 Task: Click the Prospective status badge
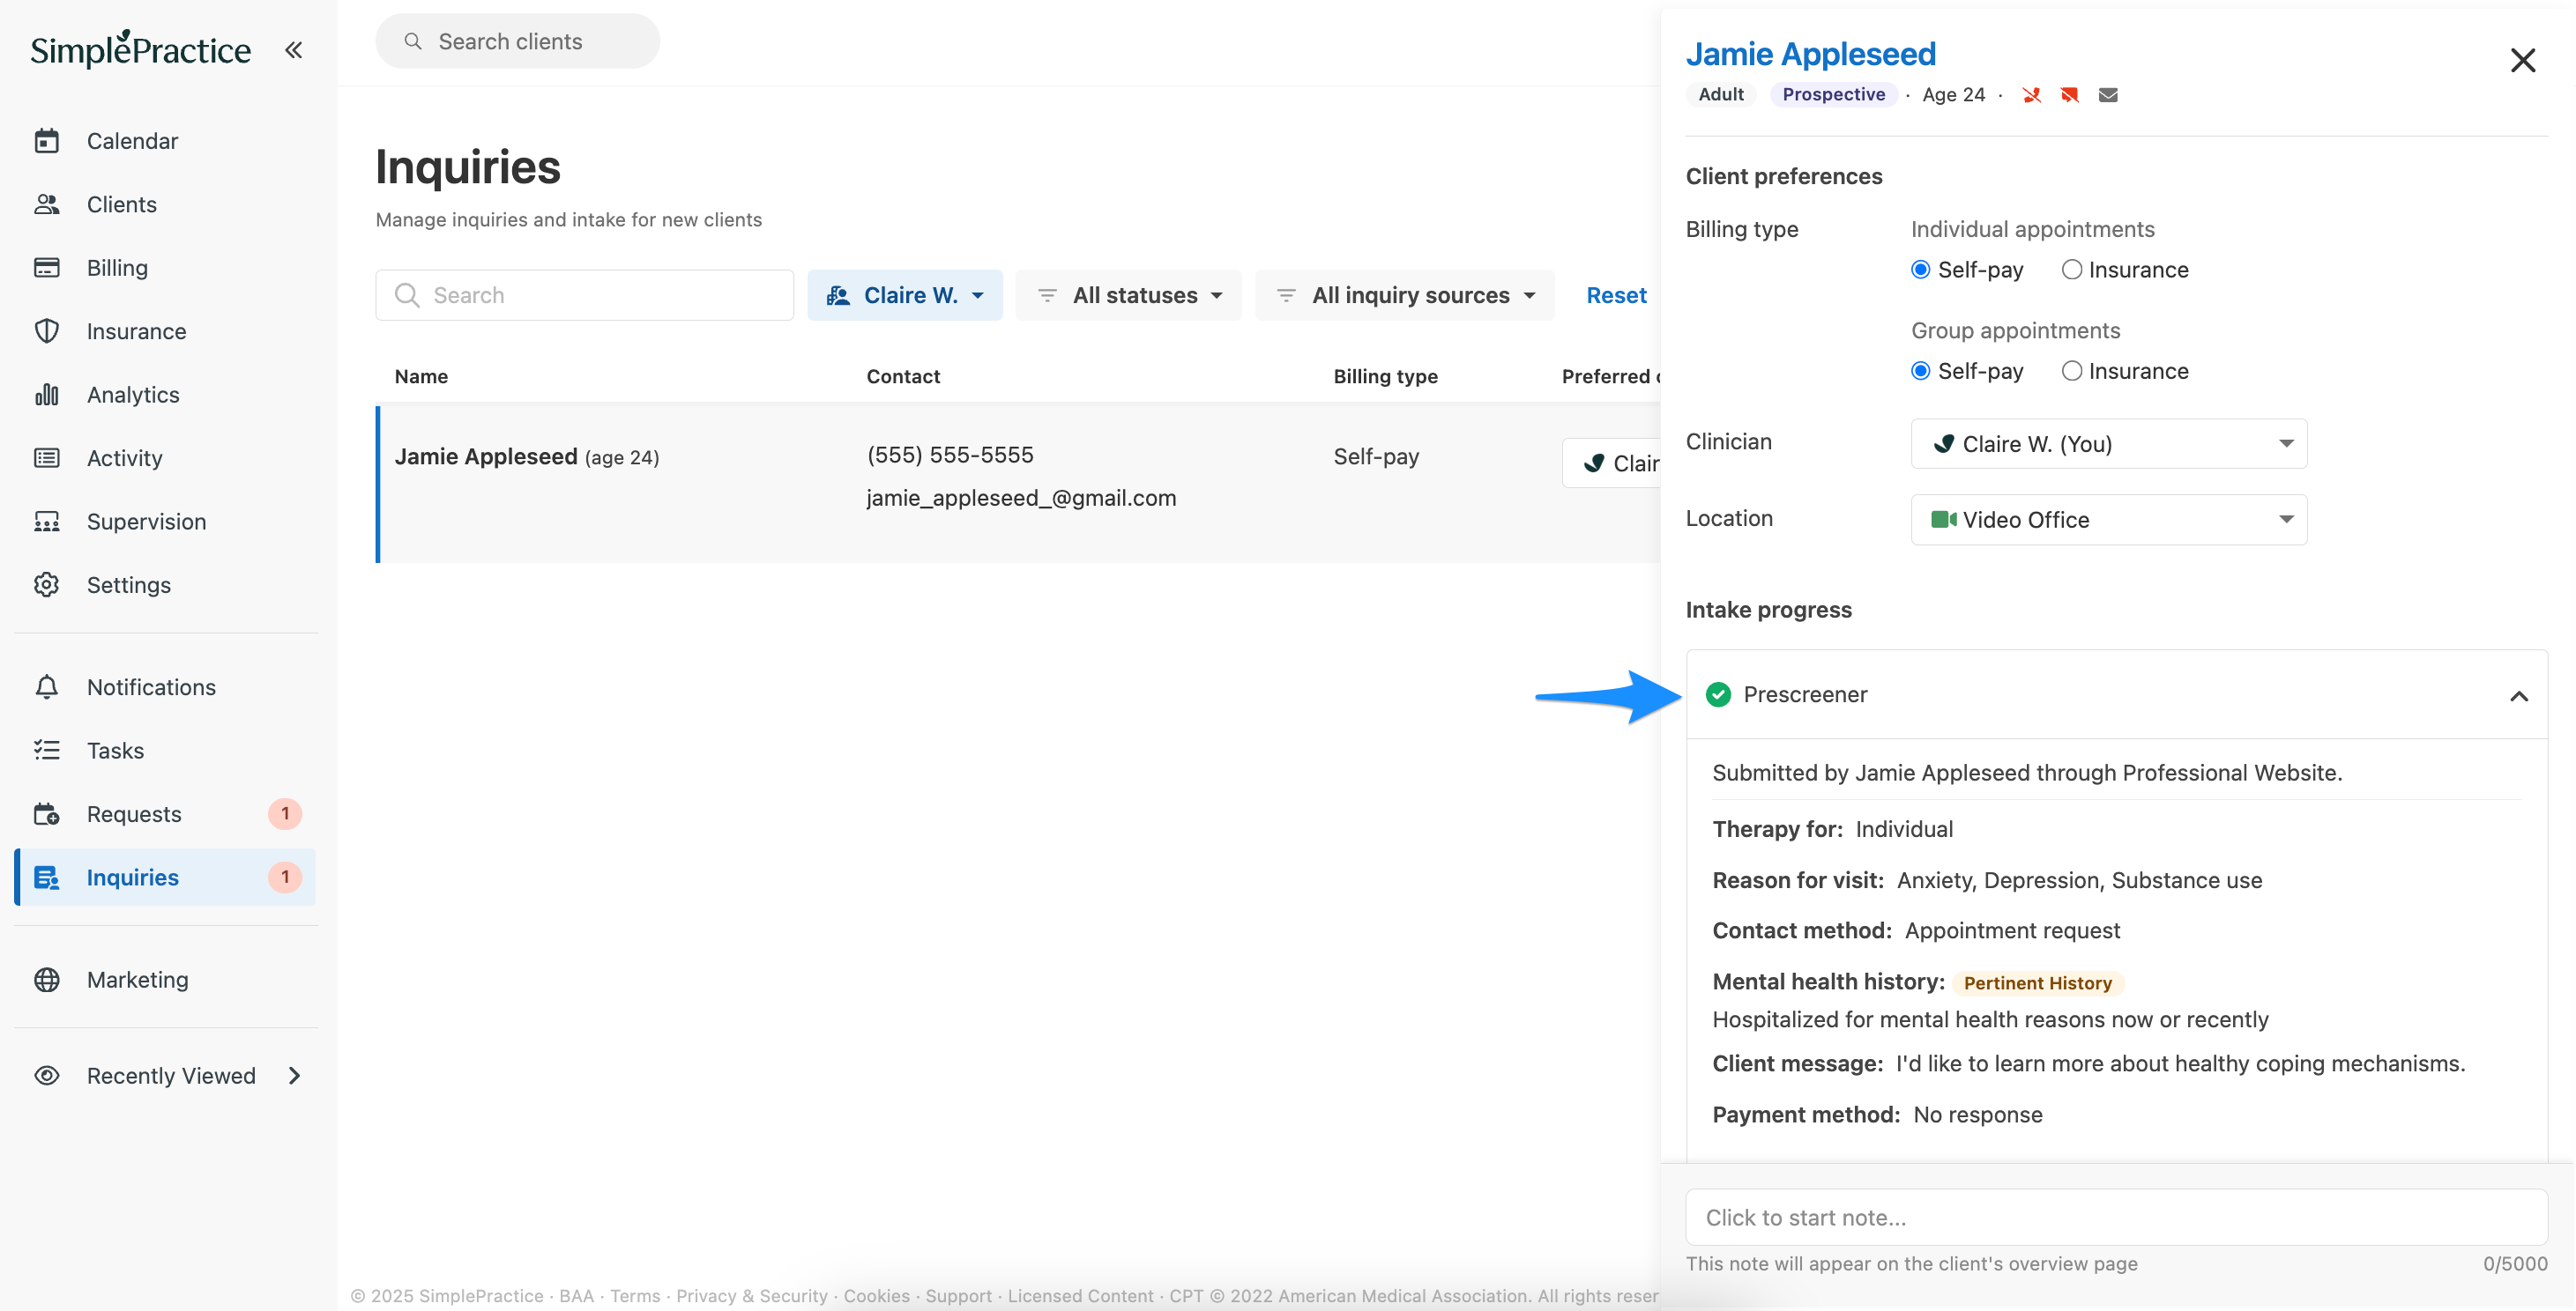tap(1833, 95)
